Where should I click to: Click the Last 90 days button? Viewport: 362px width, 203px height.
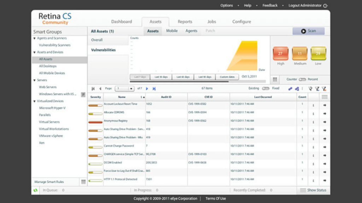pos(205,77)
